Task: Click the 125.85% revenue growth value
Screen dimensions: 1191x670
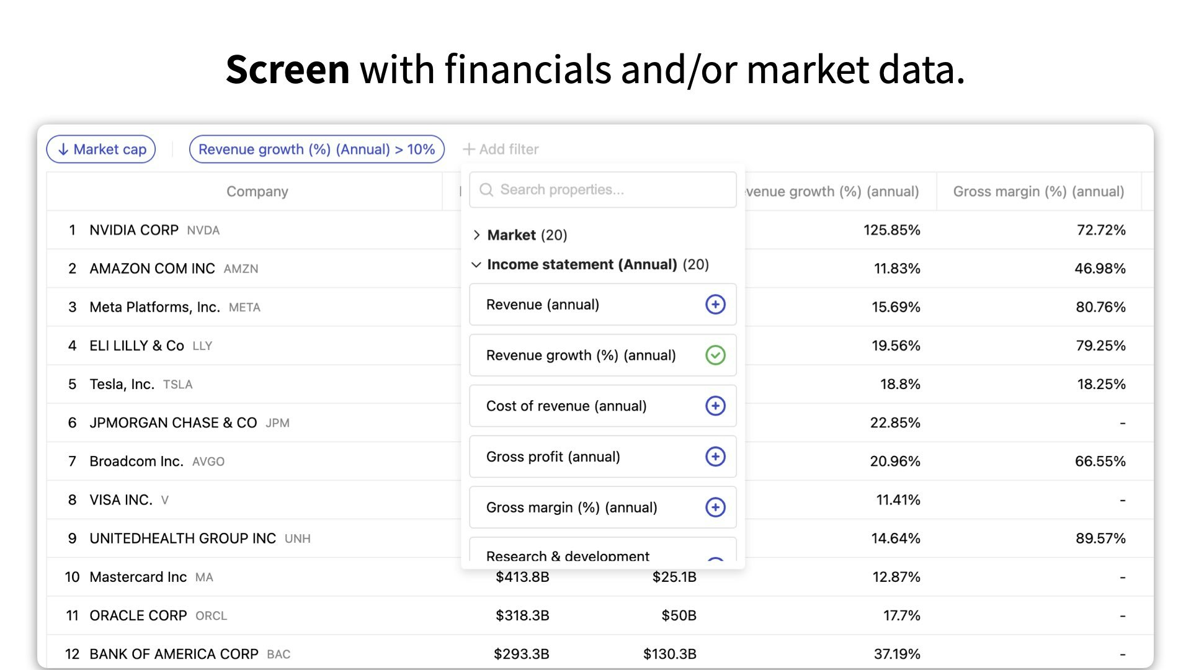Action: click(892, 230)
